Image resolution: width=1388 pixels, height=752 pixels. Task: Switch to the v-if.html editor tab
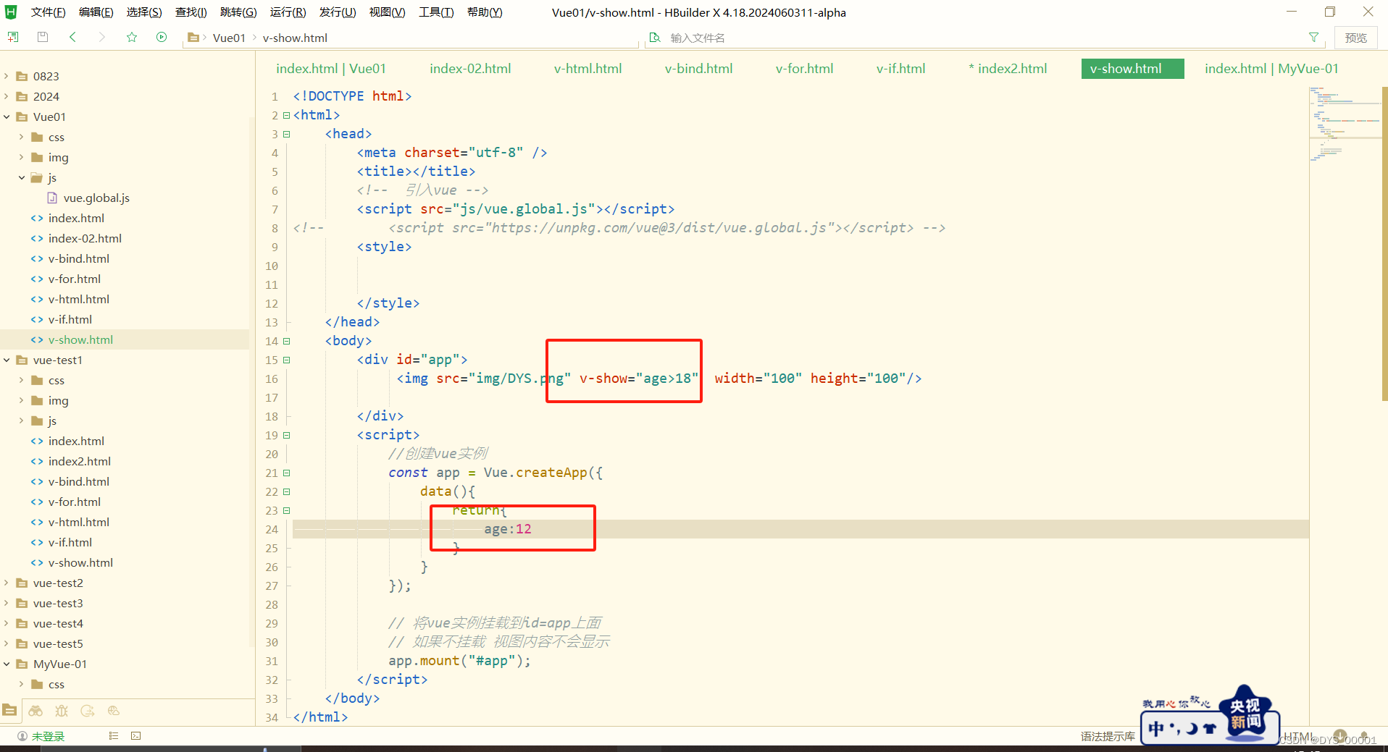click(900, 69)
